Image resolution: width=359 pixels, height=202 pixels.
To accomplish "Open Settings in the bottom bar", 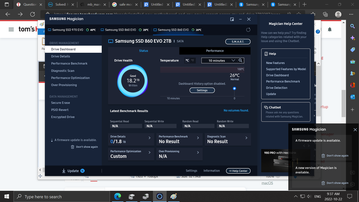I will click(x=191, y=171).
